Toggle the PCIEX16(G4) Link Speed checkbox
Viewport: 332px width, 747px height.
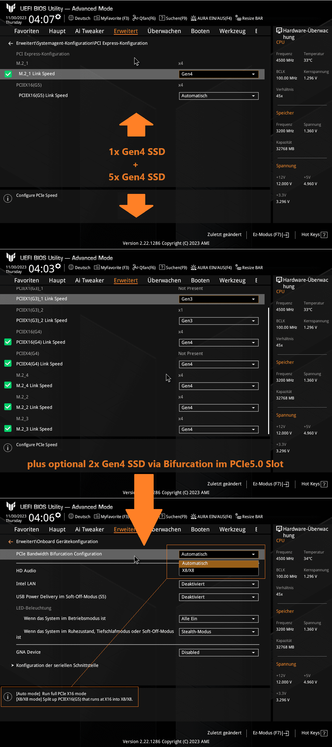[8, 342]
